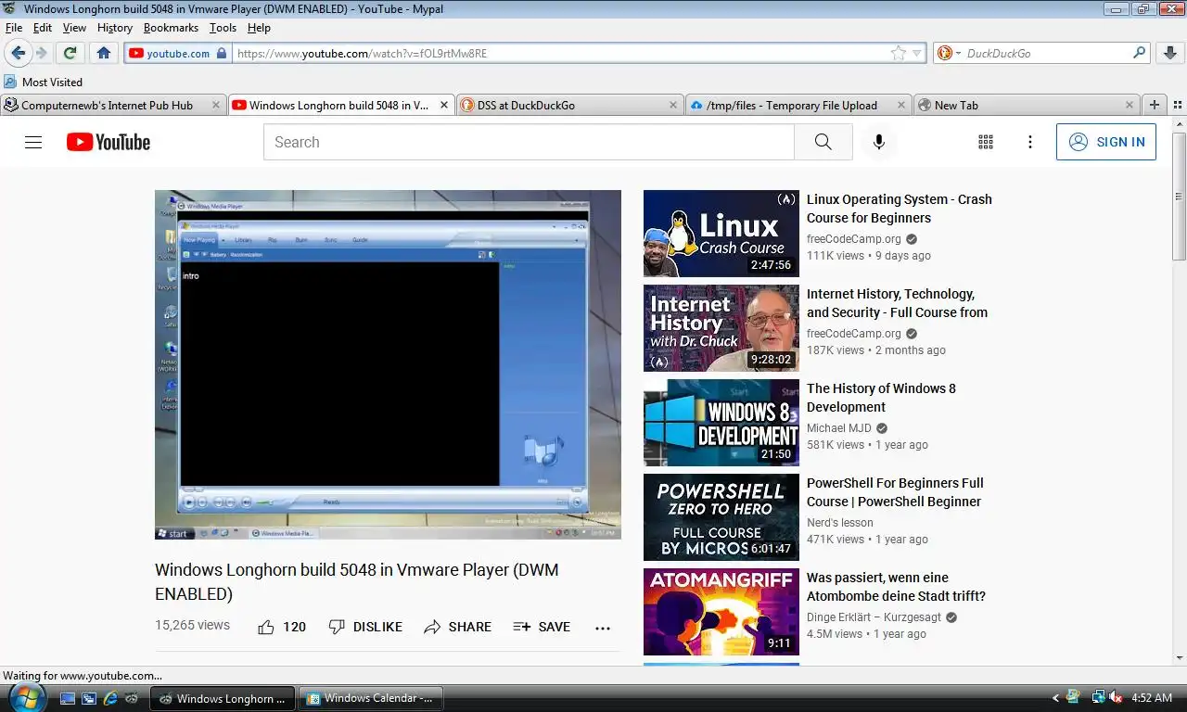Screen dimensions: 1187x712
Task: Open Linux Operating System Crash Course title
Action: coord(899,209)
